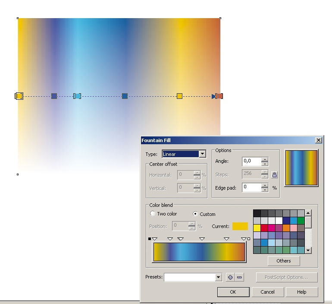Pick the magenta palette swatch
This screenshot has height=304, width=332.
[x=272, y=228]
